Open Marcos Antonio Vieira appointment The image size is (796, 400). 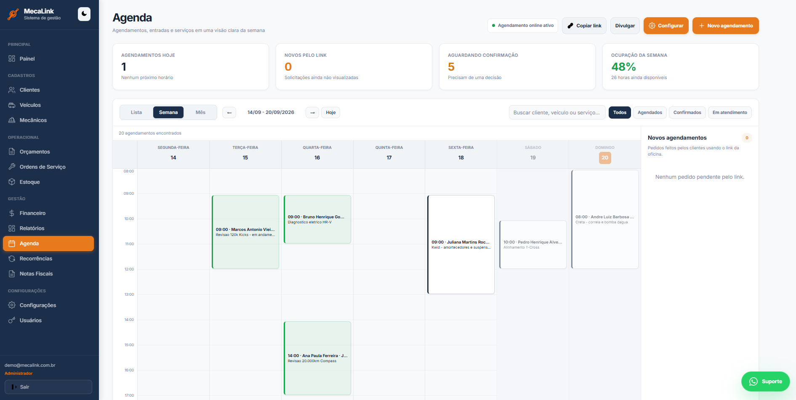click(245, 232)
